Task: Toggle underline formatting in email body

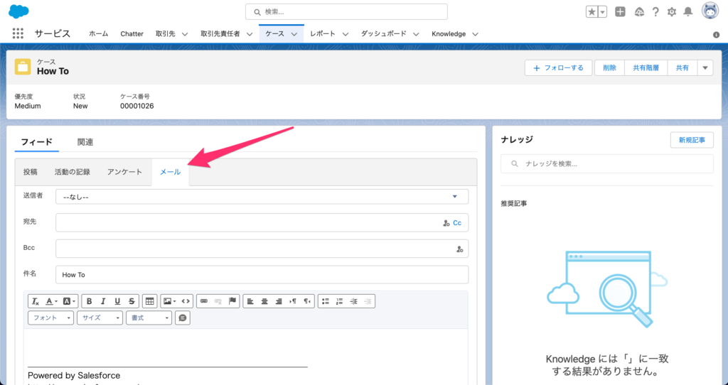Action: tap(117, 301)
